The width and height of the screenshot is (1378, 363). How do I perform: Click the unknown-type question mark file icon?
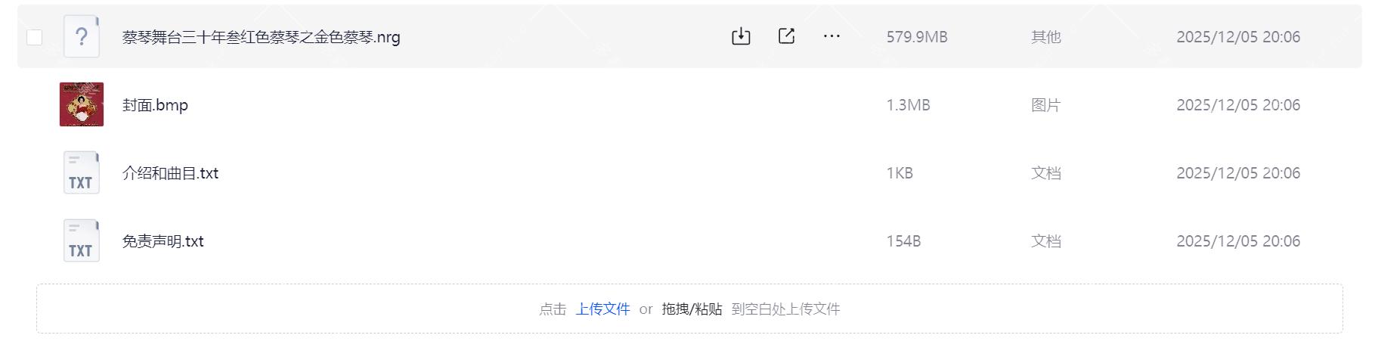pyautogui.click(x=82, y=36)
